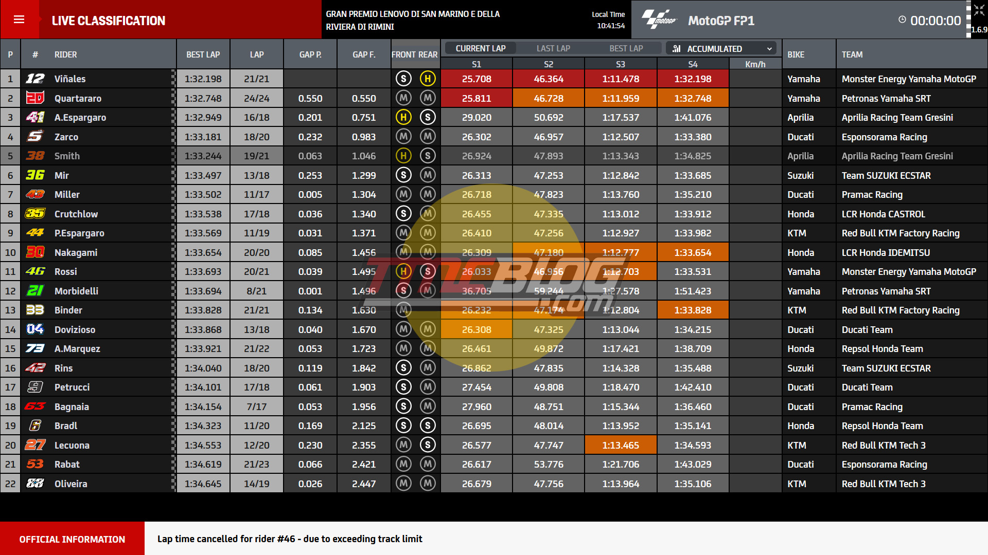Screen dimensions: 988x555
Task: Click Crutchlow front tyre S icon
Action: pyautogui.click(x=403, y=214)
